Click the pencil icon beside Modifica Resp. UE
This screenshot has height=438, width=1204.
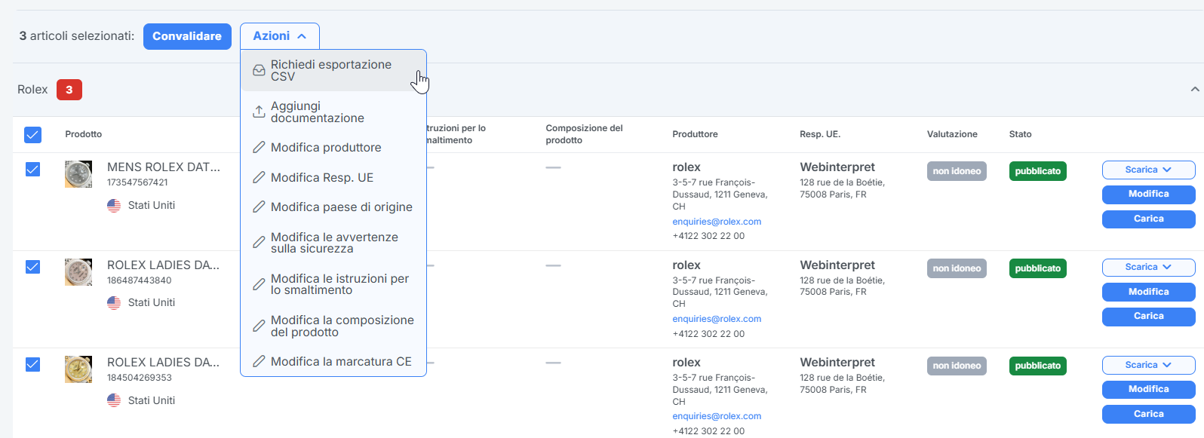click(x=259, y=178)
